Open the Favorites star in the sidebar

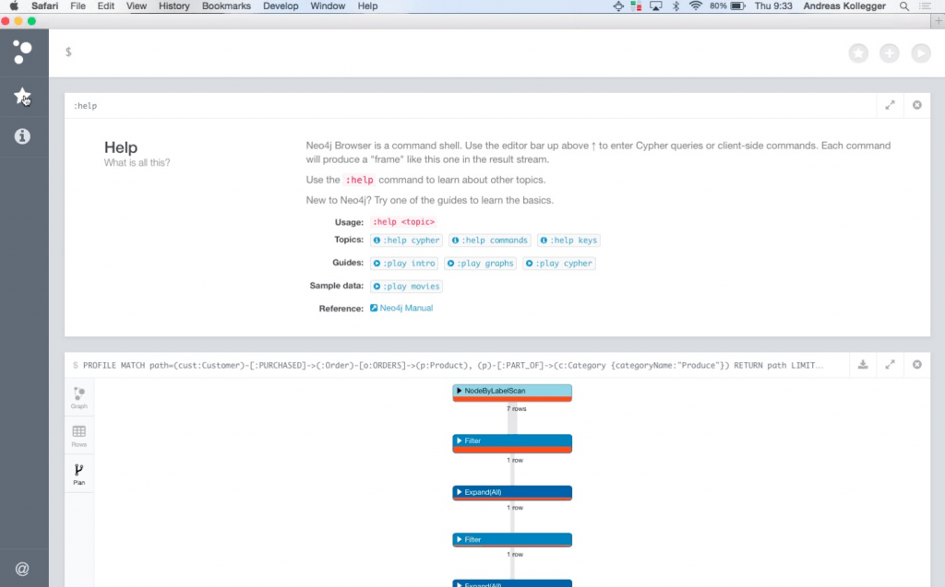pos(22,96)
